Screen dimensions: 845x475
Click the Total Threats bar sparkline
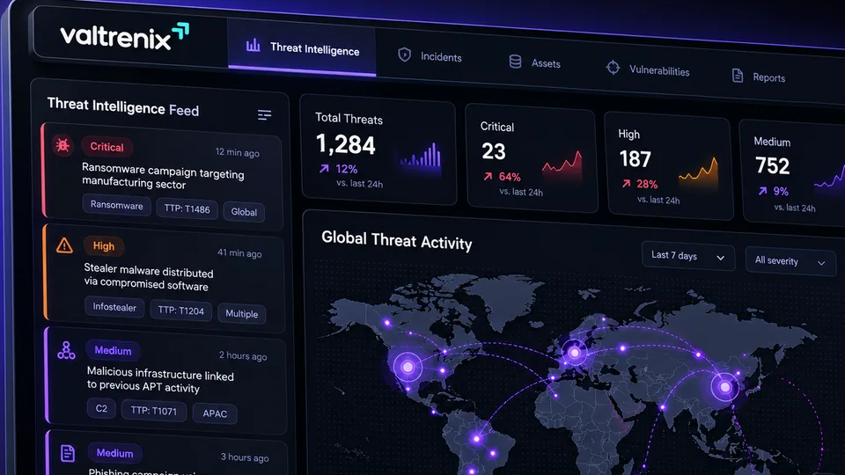pyautogui.click(x=421, y=157)
